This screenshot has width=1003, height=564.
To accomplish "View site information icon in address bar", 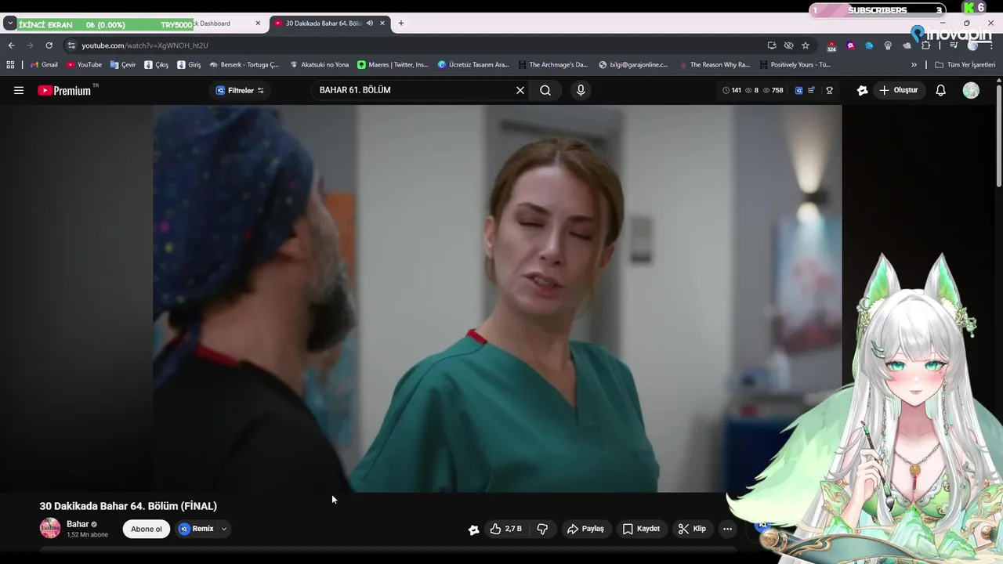I will coord(71,45).
